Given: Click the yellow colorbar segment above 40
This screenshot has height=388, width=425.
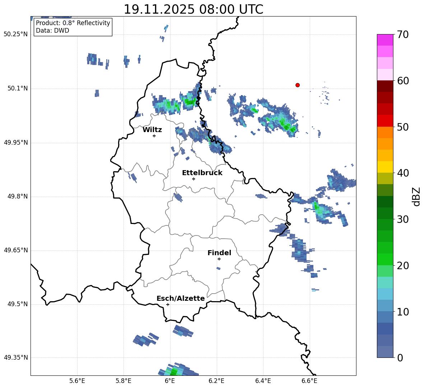Looking at the screenshot, I should point(385,167).
